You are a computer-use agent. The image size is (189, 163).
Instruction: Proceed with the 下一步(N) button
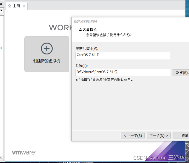point(159,136)
